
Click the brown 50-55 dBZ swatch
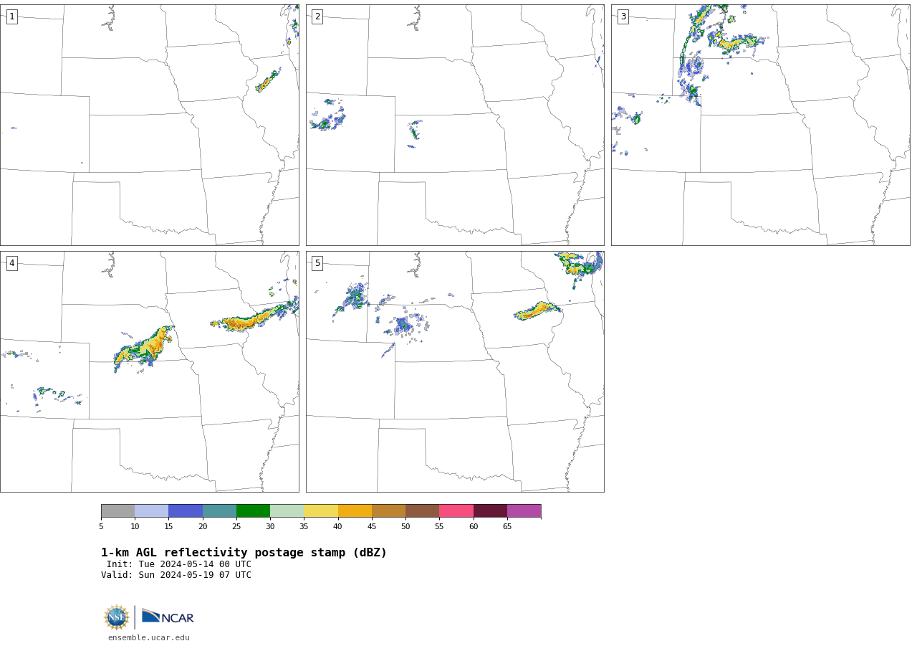click(x=423, y=511)
